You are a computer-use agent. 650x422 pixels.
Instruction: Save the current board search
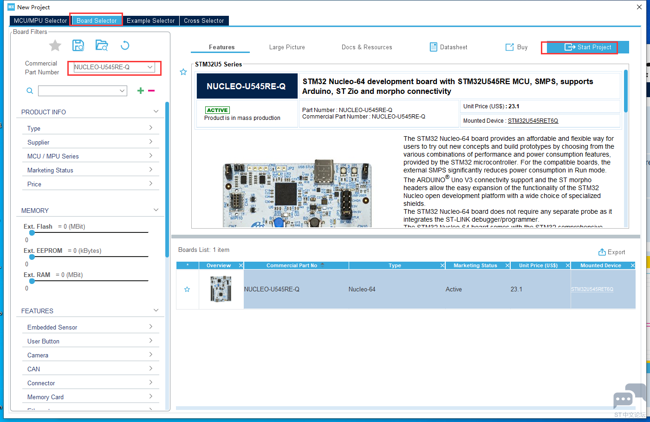point(78,45)
